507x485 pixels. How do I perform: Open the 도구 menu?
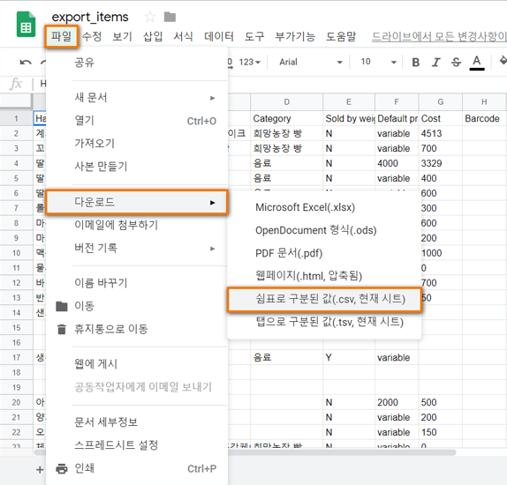254,36
